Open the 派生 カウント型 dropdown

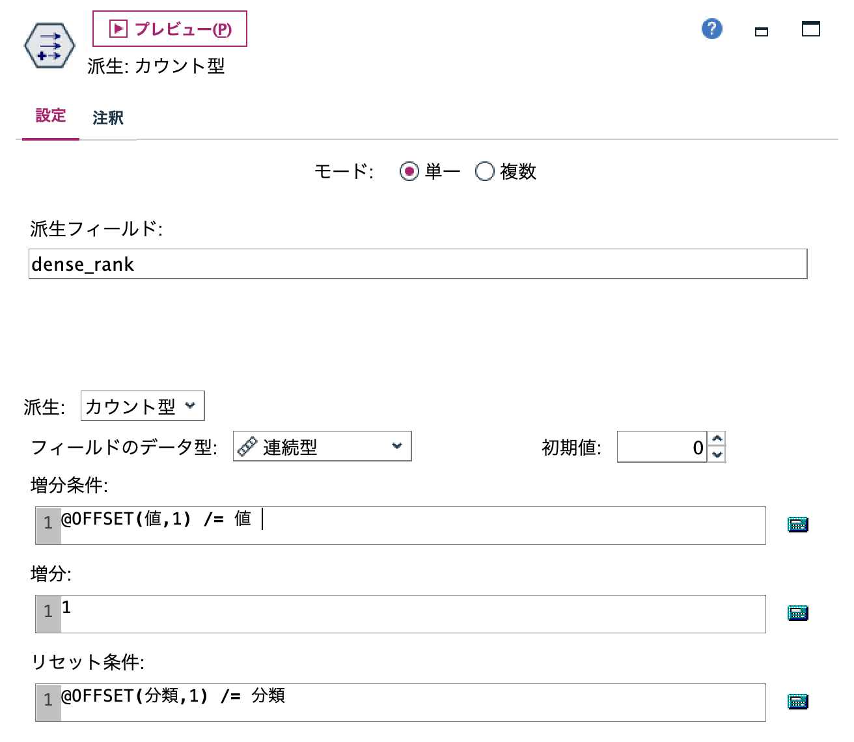(142, 405)
